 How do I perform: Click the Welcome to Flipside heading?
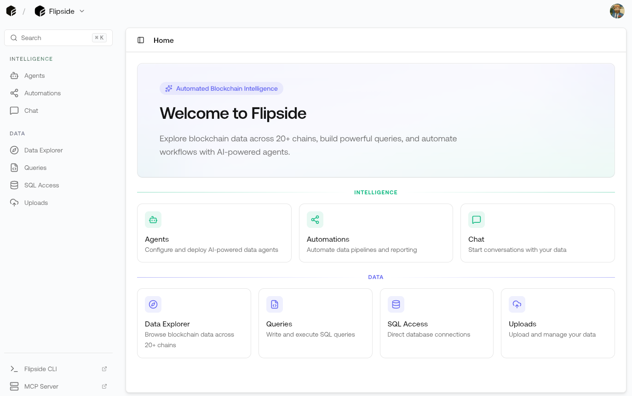coord(233,113)
